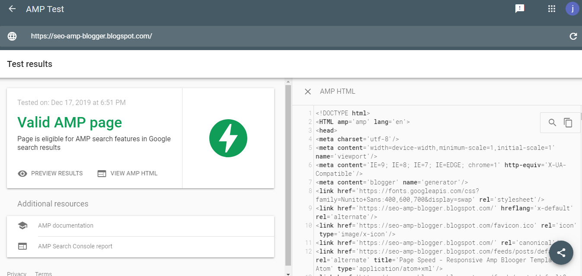
Task: Close the AMP HTML panel
Action: (307, 92)
